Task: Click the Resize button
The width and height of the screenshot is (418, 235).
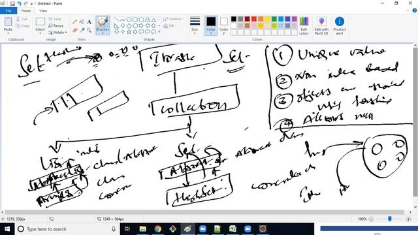Action: click(56, 25)
